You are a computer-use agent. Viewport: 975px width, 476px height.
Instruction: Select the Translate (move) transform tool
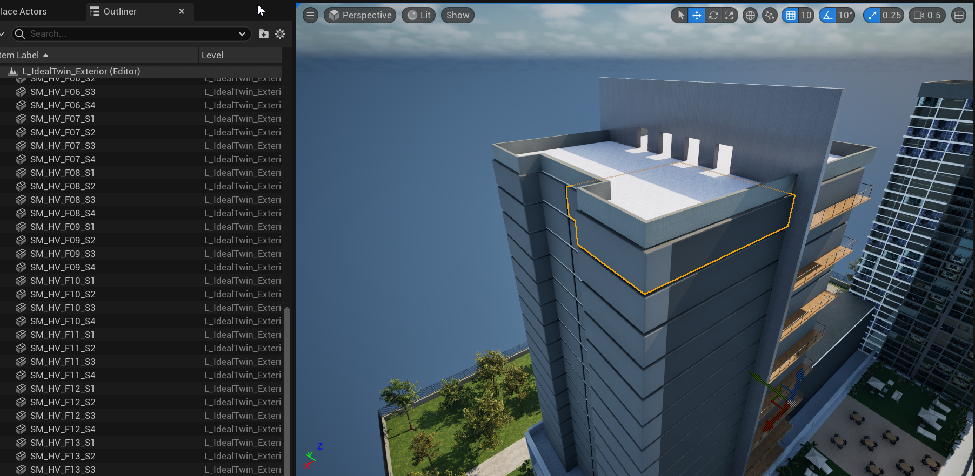pos(697,15)
